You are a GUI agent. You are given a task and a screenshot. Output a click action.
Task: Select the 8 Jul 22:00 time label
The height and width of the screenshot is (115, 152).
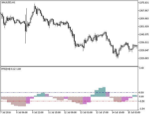(x=37, y=113)
